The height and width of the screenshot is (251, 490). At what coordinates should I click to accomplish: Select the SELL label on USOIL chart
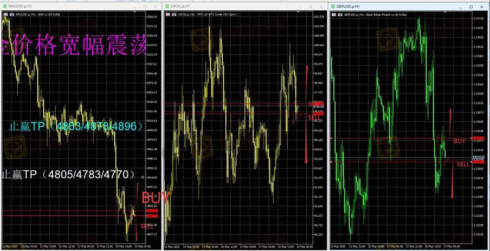[x=314, y=118]
